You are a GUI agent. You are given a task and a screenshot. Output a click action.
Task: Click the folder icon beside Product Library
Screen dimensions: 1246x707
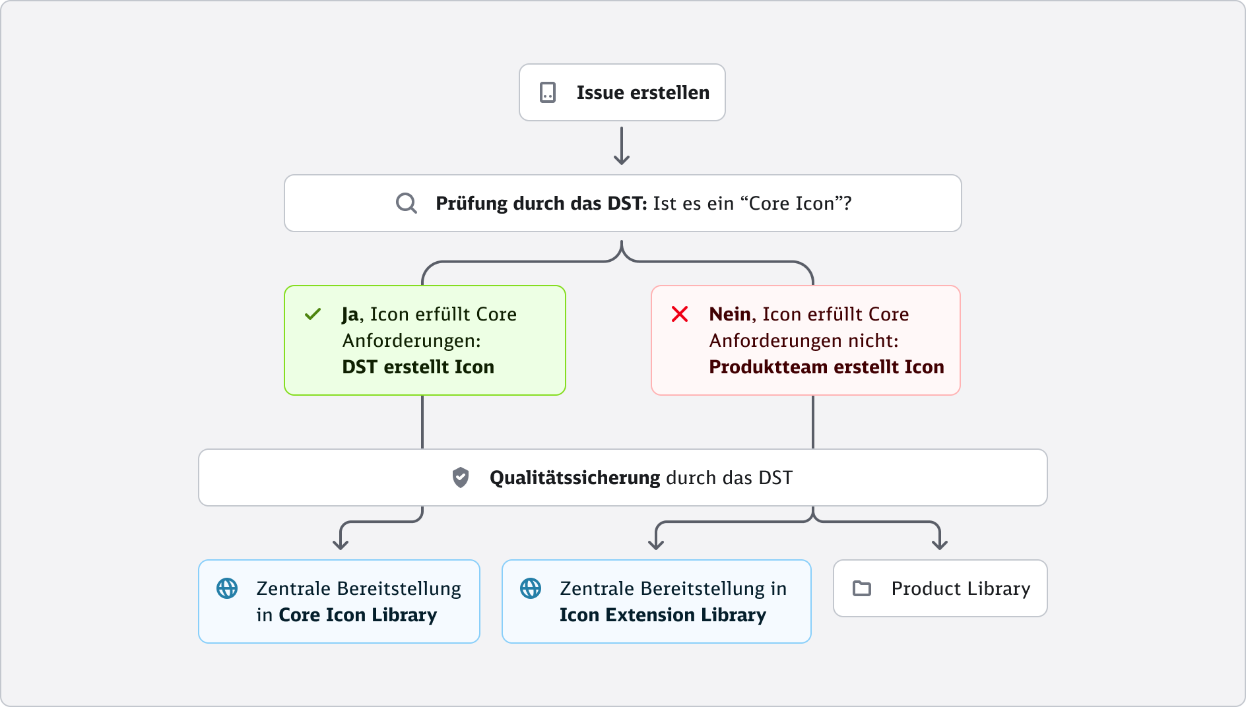862,588
